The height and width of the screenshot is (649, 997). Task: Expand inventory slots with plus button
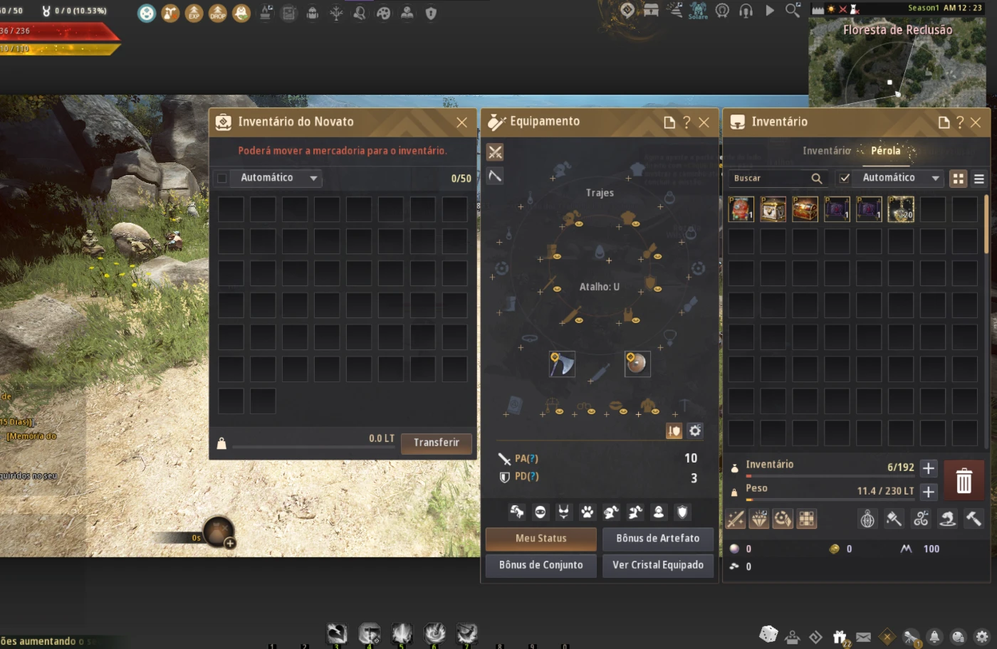click(x=929, y=468)
